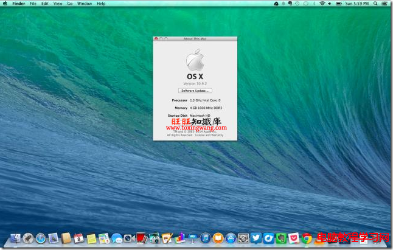Click the Google Drive menu bar icon
The image size is (393, 250).
[276, 4]
